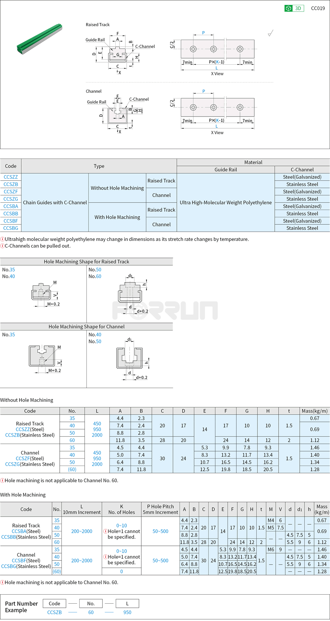Click CCSBB(Stainless Steel) in With Hole table
Screen dimensions: 330x621
pos(26,537)
